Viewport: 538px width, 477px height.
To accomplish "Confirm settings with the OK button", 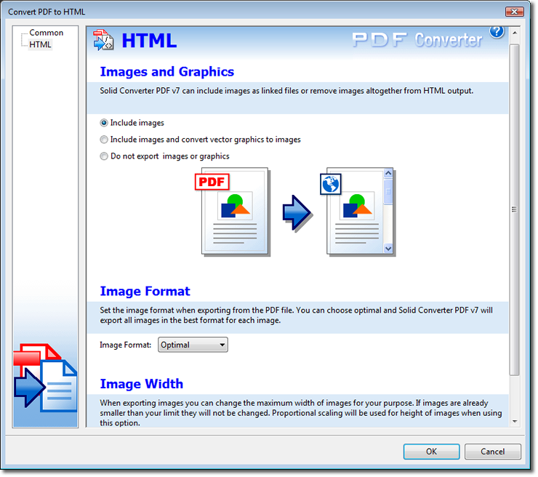I will [x=432, y=452].
